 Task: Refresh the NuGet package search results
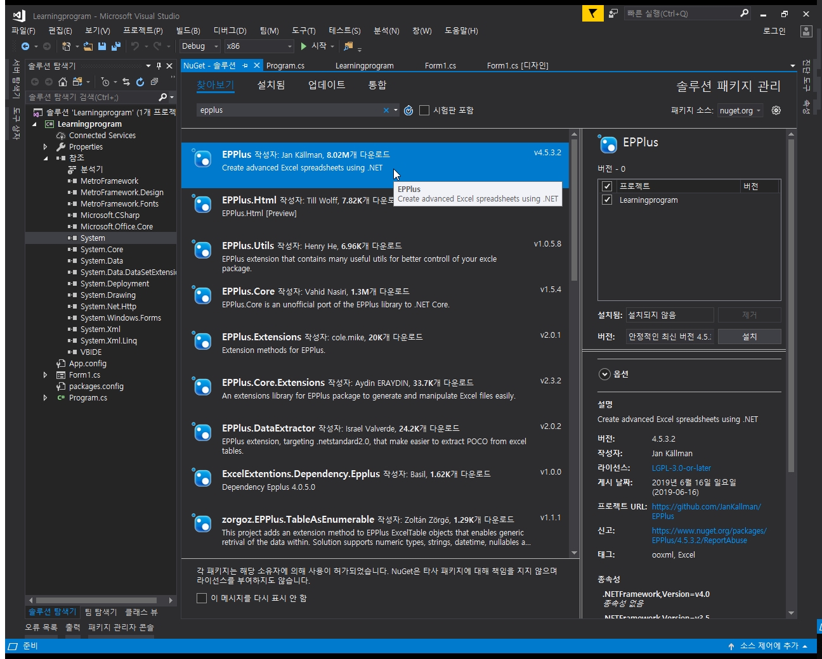[x=408, y=110]
